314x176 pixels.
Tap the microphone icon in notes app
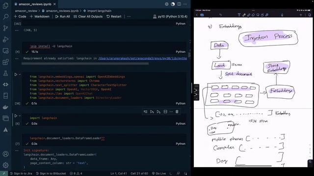tap(282, 15)
